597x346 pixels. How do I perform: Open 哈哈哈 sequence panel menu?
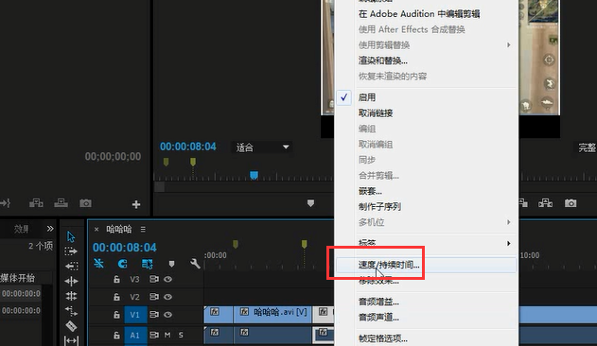pyautogui.click(x=143, y=229)
